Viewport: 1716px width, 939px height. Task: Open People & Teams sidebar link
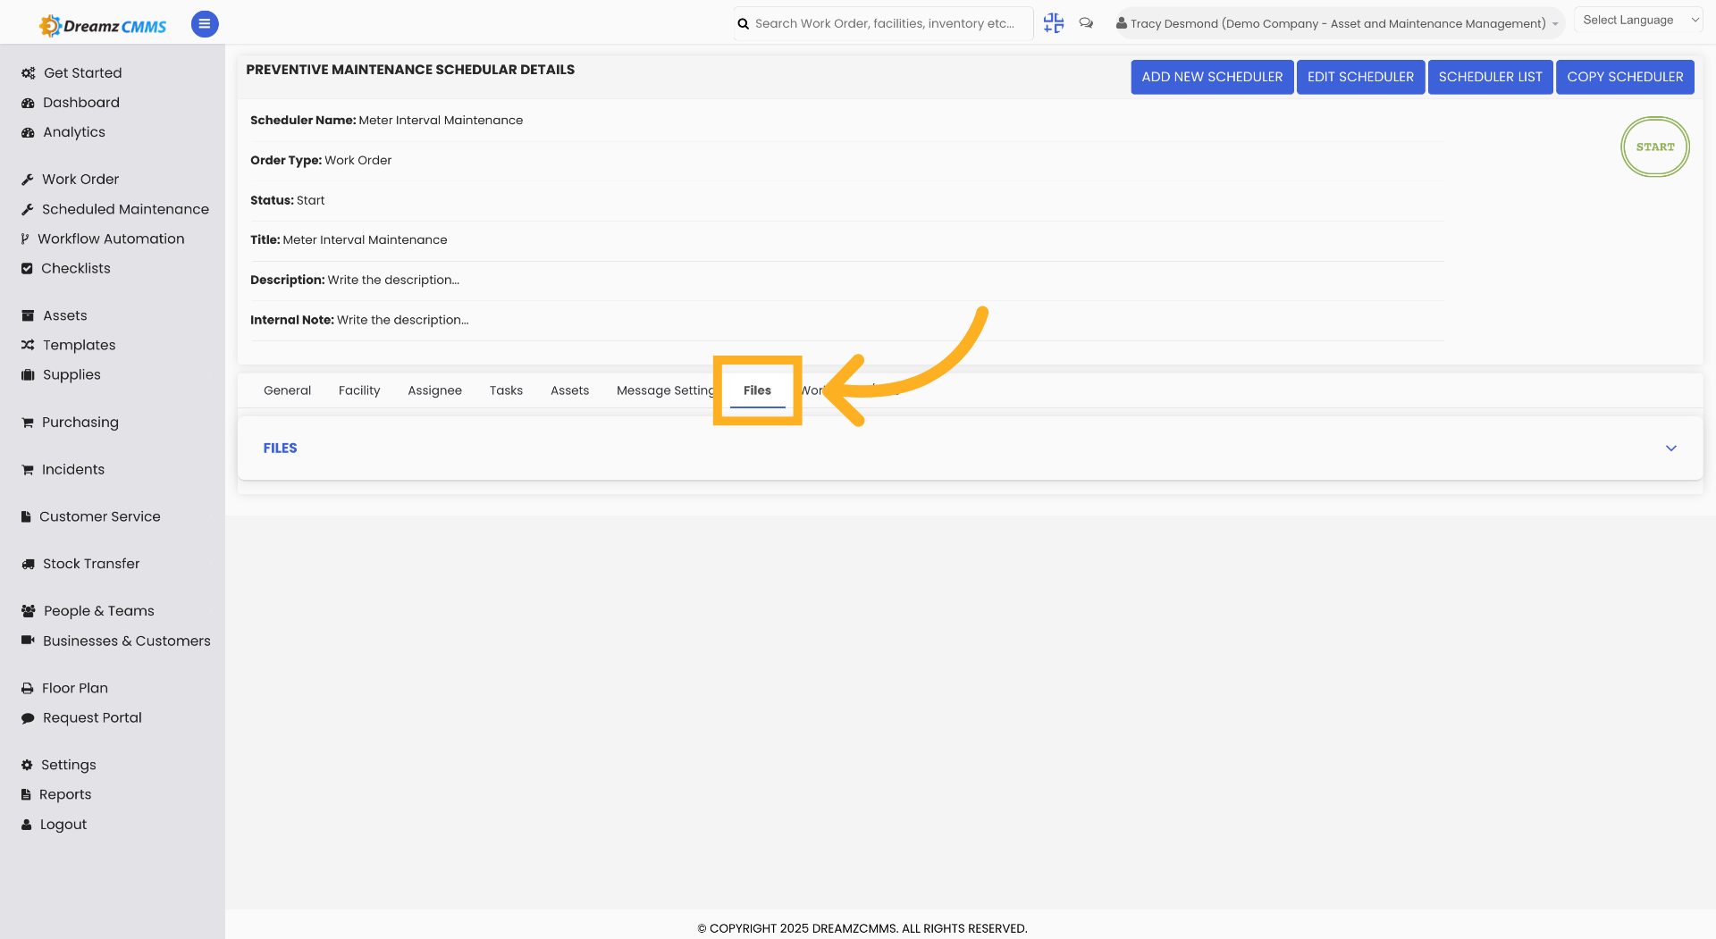pyautogui.click(x=99, y=611)
